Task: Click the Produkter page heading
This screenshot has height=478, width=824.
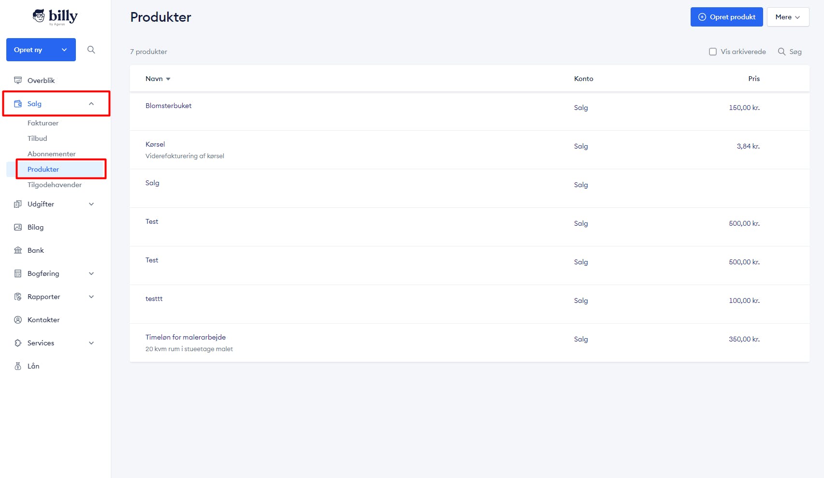Action: pos(160,17)
